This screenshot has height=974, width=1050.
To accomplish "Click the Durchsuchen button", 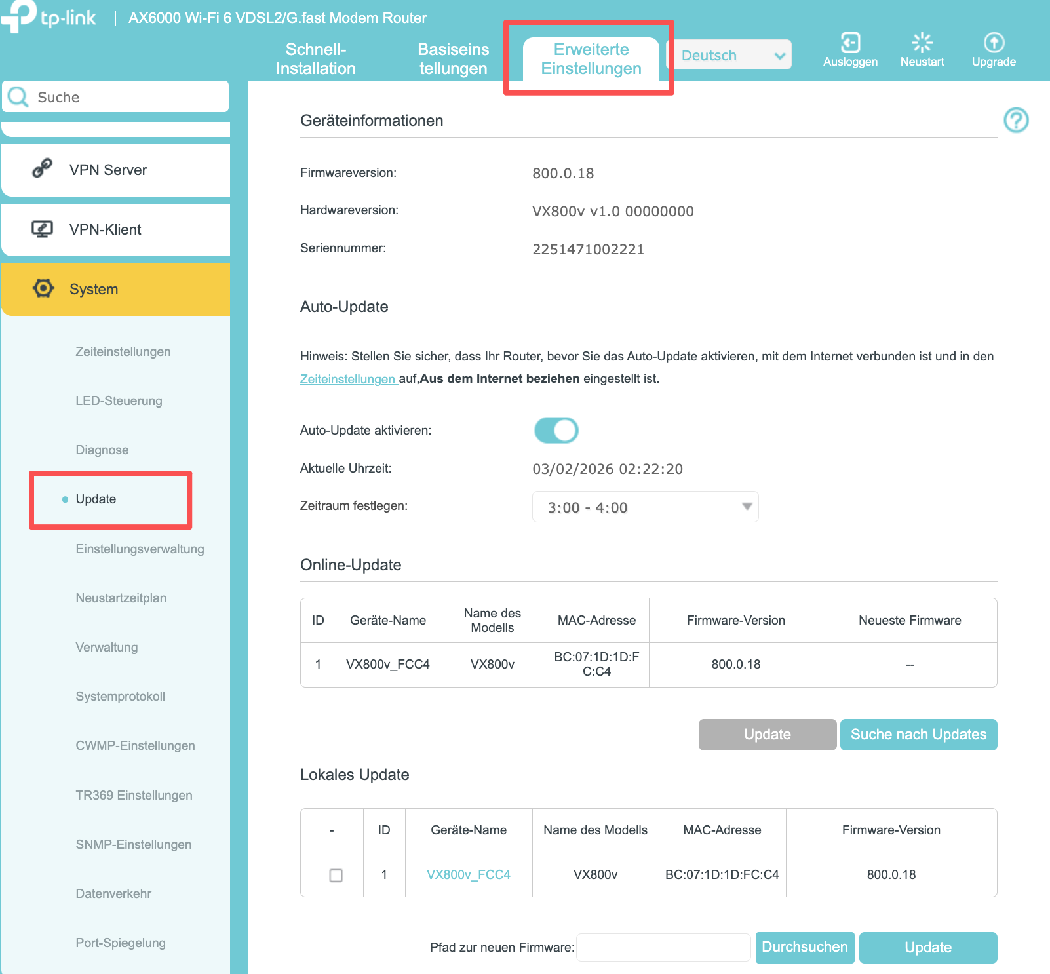I will pos(805,947).
